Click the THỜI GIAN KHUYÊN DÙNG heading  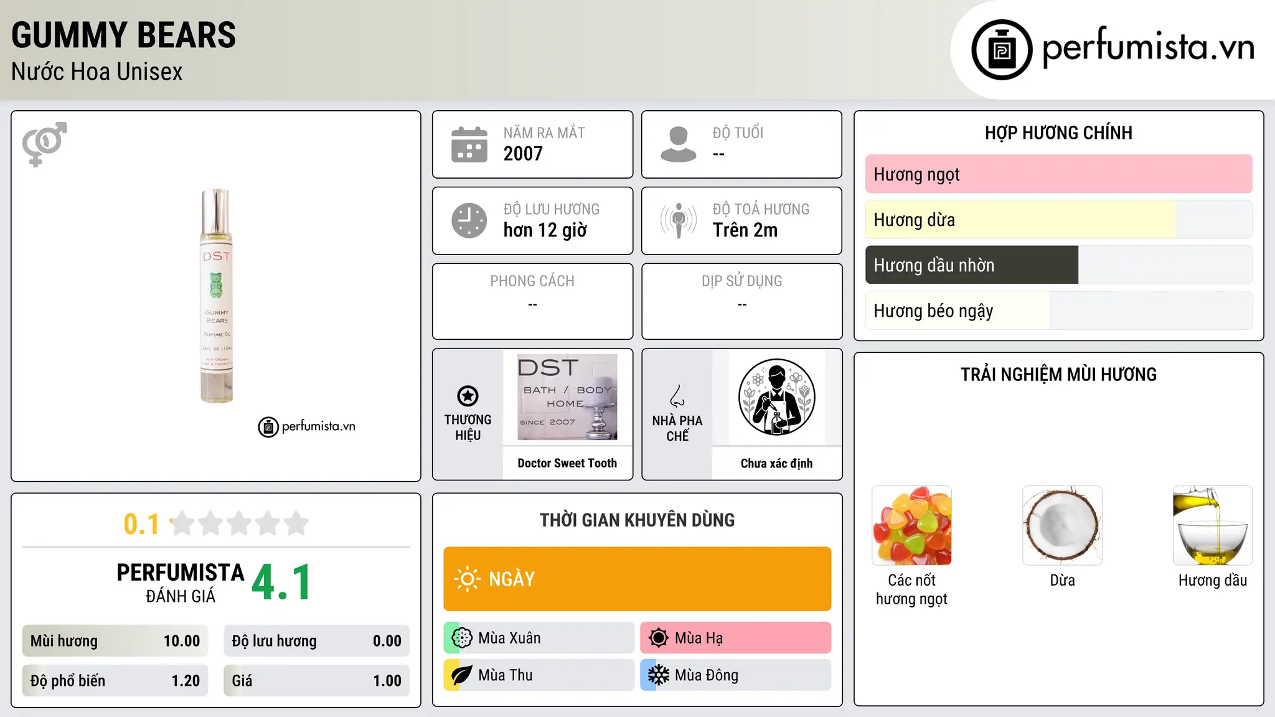[x=637, y=520]
